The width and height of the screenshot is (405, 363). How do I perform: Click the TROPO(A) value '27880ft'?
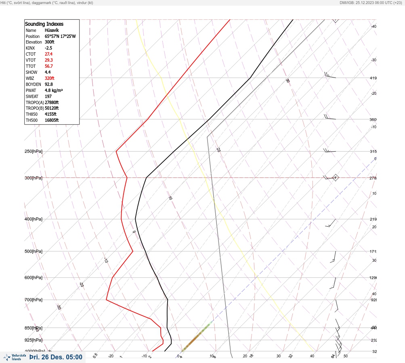click(x=52, y=102)
